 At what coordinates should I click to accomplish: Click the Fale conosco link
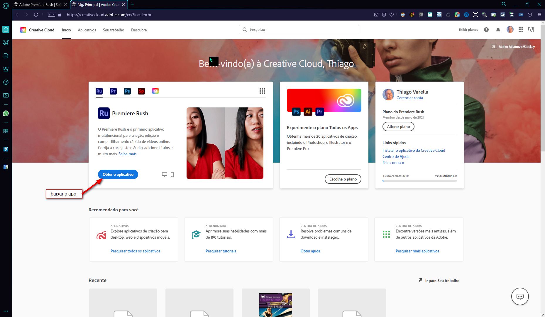tap(393, 163)
